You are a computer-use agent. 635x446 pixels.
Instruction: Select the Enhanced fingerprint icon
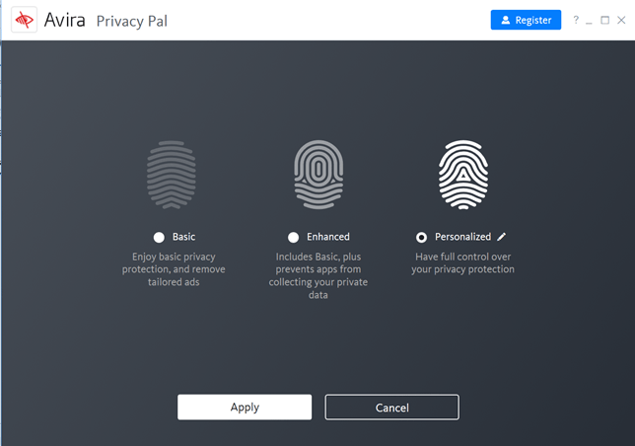318,175
